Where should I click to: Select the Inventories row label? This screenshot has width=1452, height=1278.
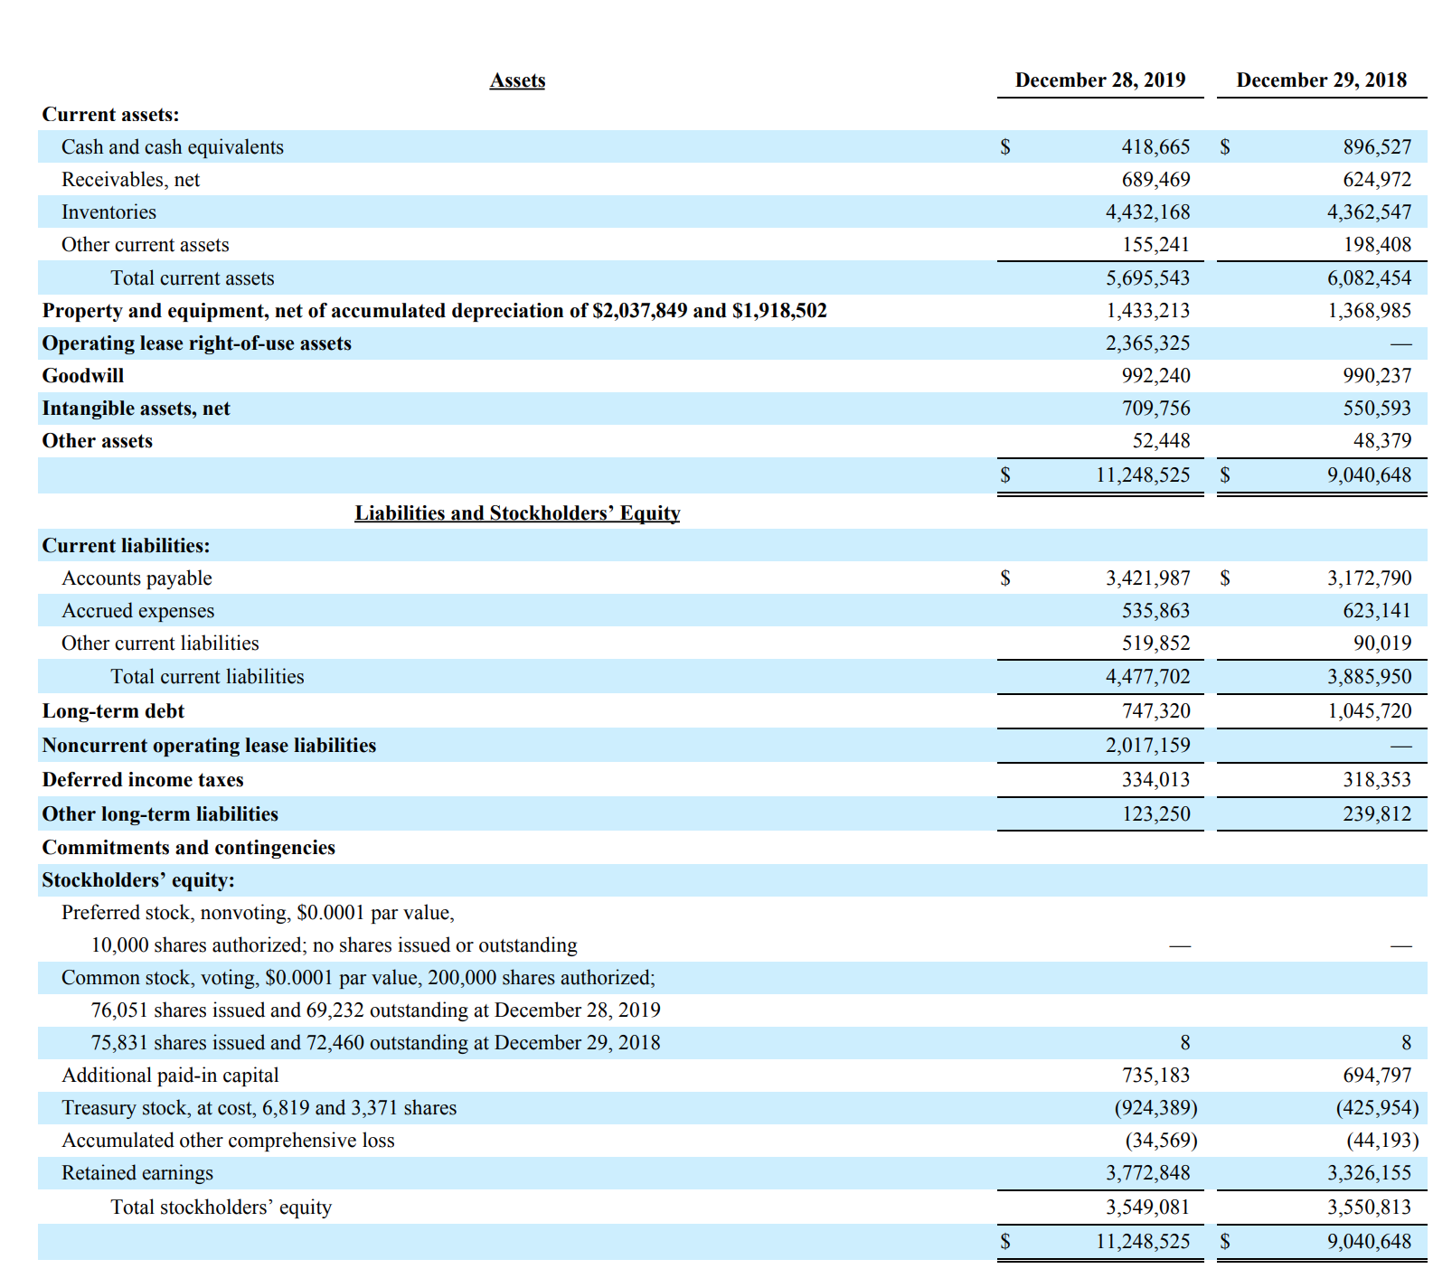click(108, 212)
